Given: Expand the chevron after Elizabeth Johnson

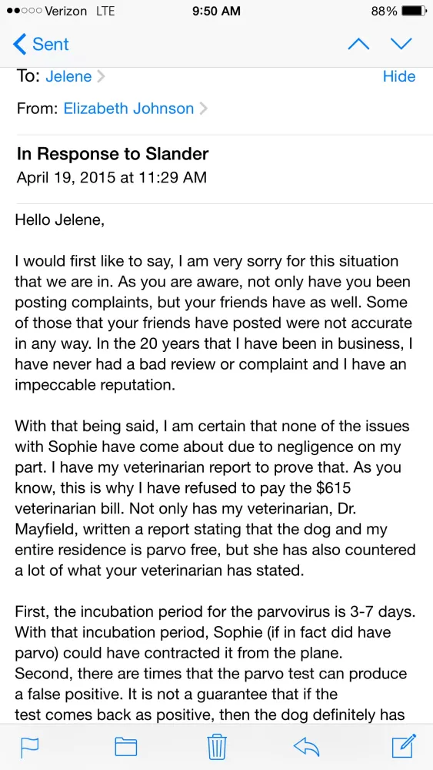Looking at the screenshot, I should tap(202, 109).
